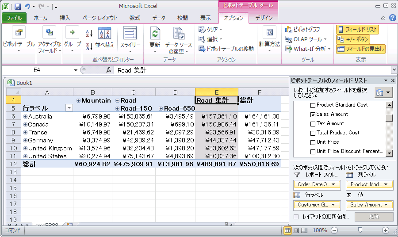
Task: Open the PivotChart (ピボットグラフ) tool
Action: [x=303, y=29]
